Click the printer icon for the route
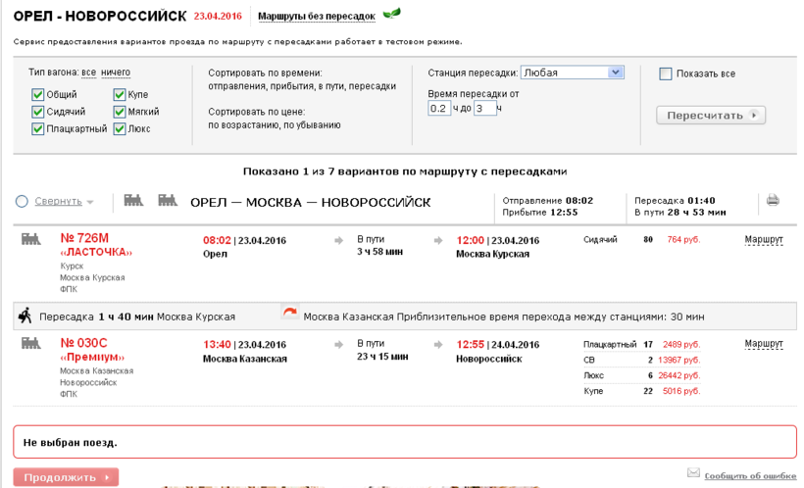 point(772,201)
